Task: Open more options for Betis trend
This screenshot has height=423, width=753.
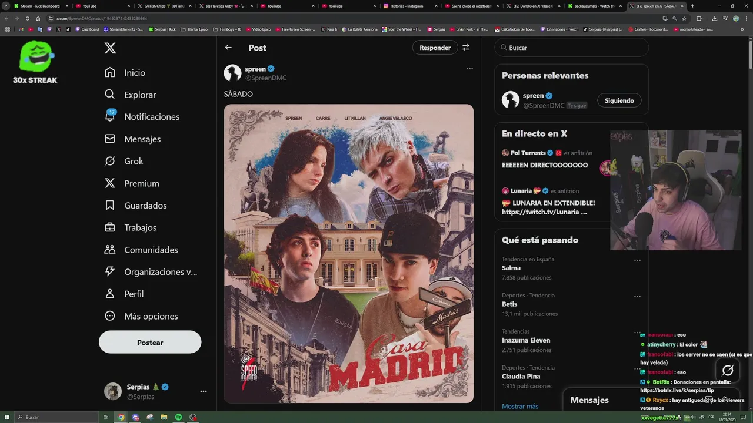Action: click(637, 297)
